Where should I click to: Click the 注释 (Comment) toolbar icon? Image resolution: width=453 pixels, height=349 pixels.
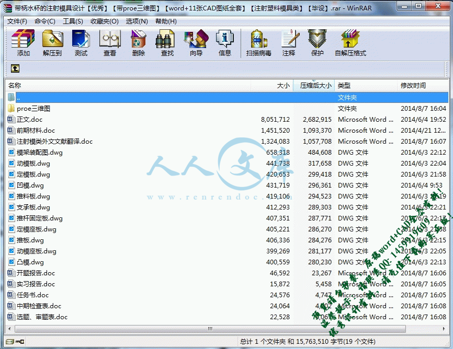(x=290, y=38)
